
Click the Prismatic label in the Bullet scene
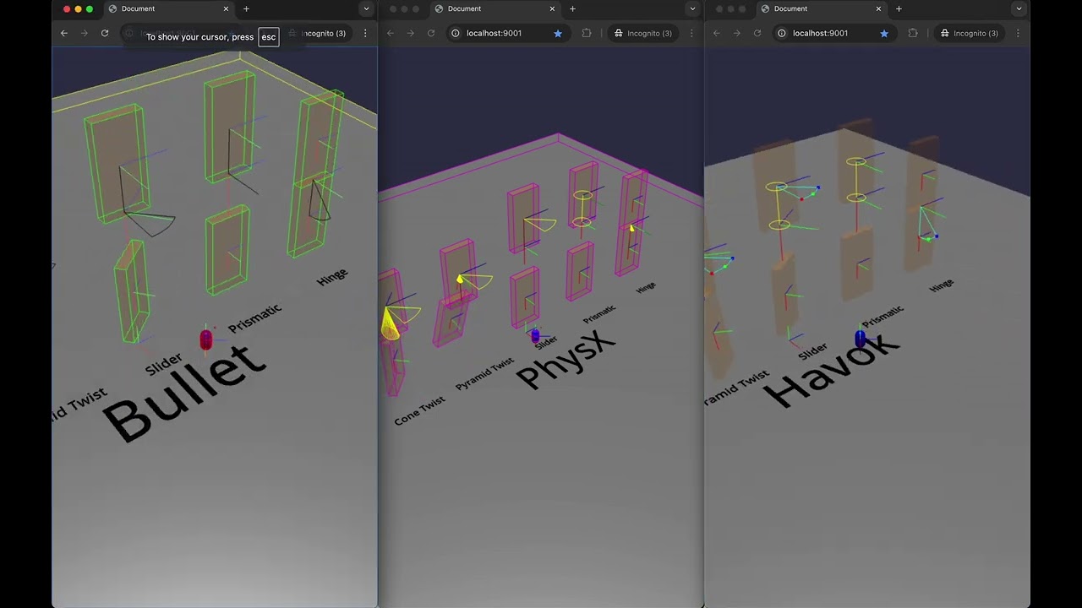(x=254, y=318)
